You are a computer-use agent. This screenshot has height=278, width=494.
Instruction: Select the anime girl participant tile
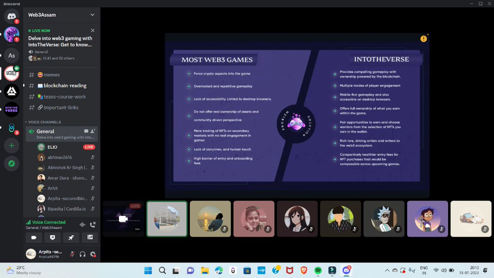[x=297, y=219]
